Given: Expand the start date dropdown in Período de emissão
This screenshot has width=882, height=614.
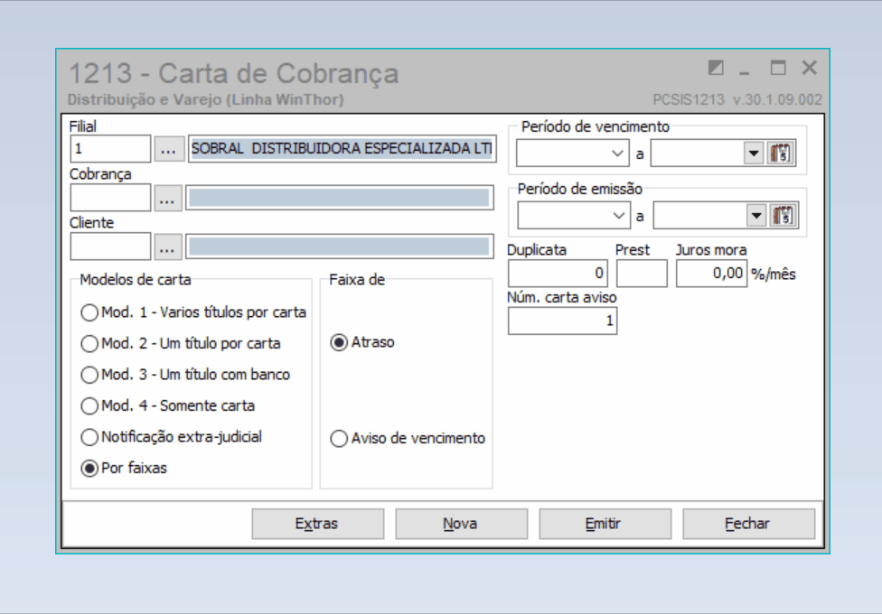Looking at the screenshot, I should [619, 215].
